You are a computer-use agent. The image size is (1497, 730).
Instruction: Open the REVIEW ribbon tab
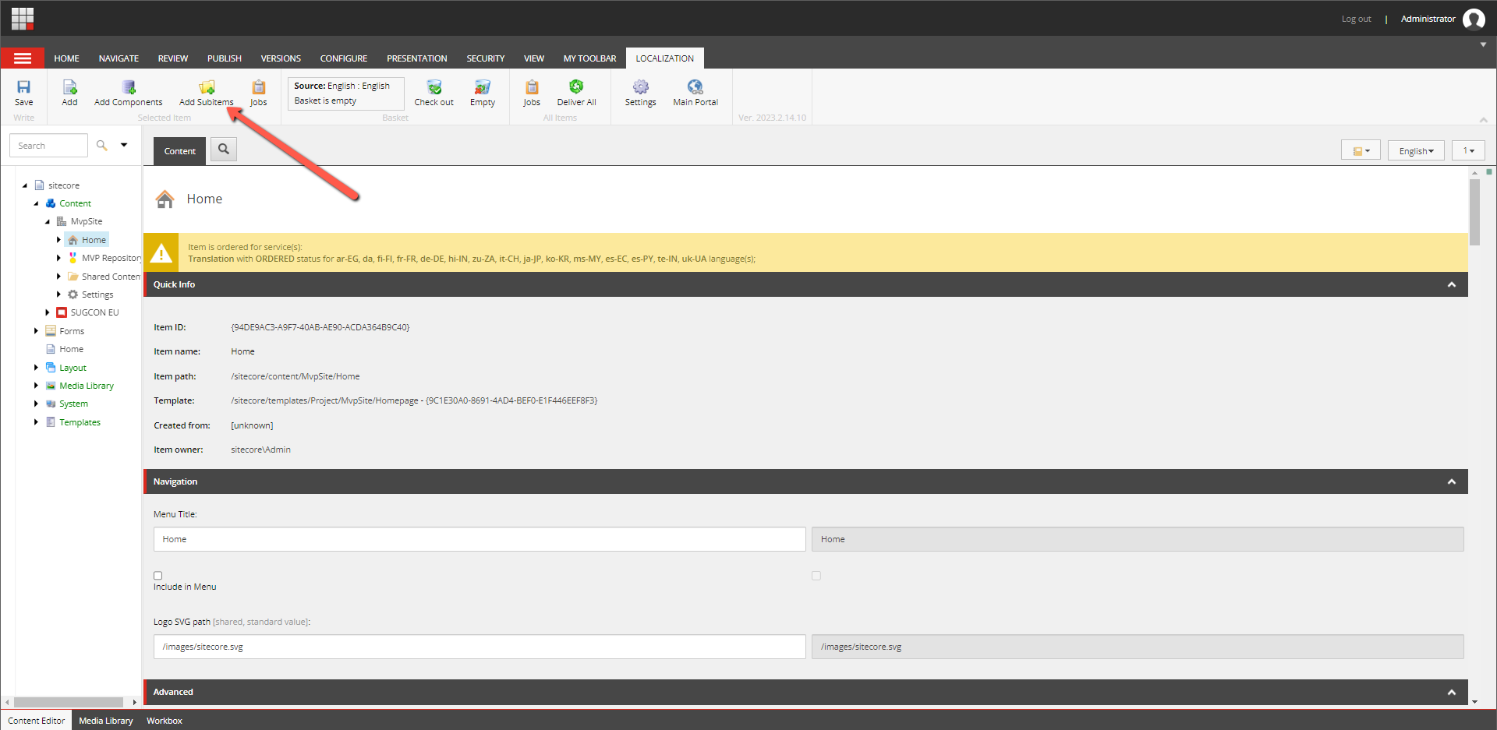coord(173,58)
